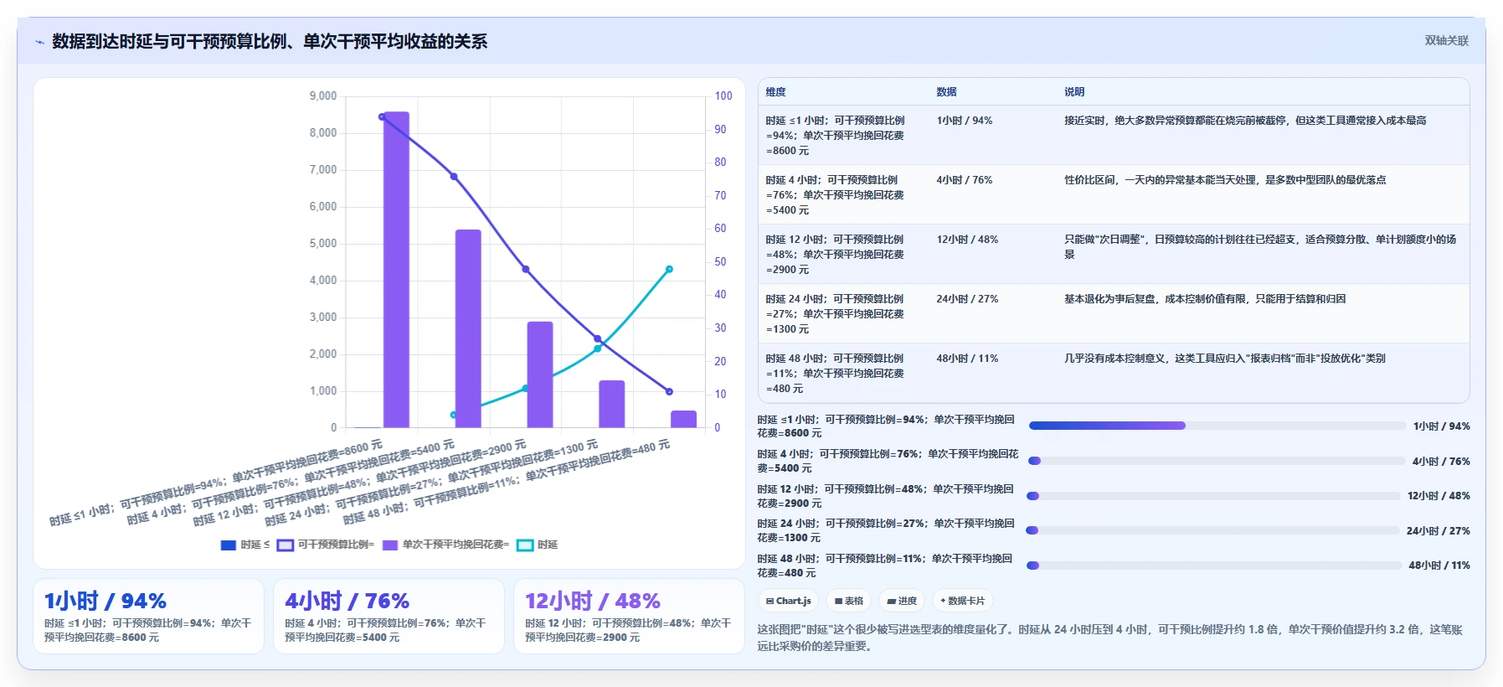Click the lowest cyan line point near 4
Screen dimensions: 1503x687
coord(454,415)
